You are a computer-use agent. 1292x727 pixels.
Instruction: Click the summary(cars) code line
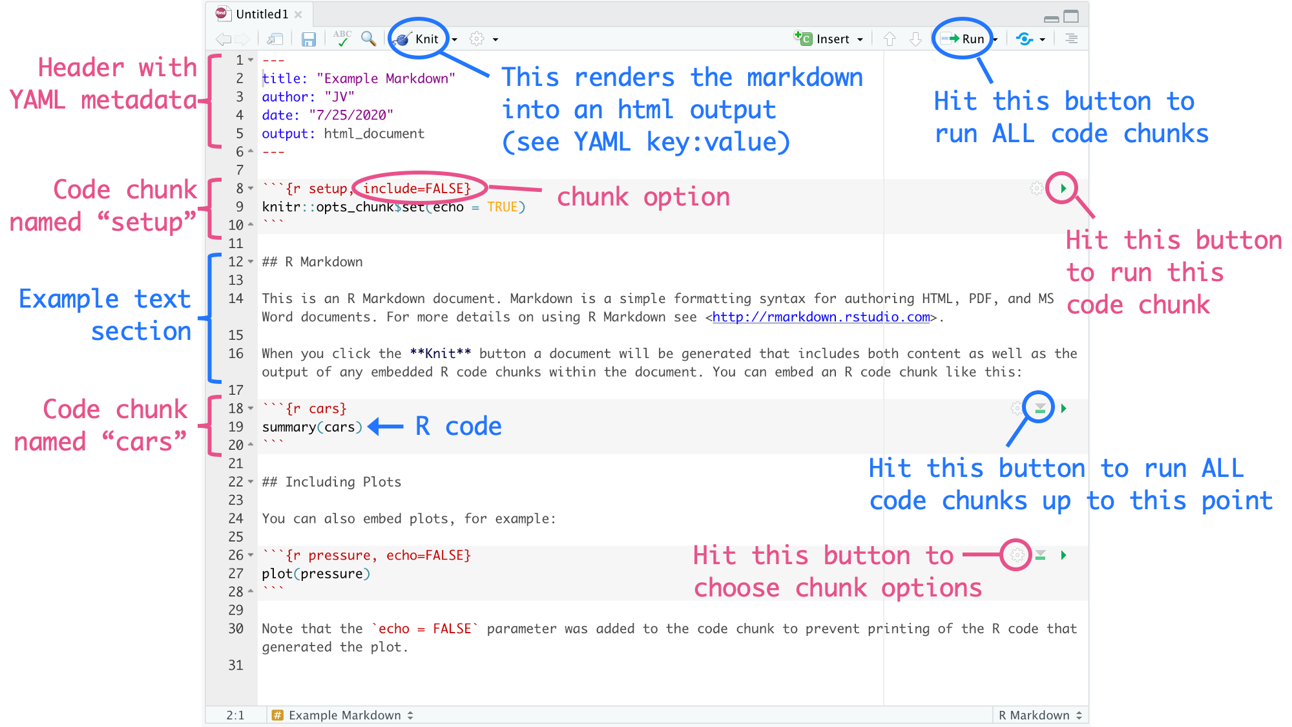click(x=312, y=427)
